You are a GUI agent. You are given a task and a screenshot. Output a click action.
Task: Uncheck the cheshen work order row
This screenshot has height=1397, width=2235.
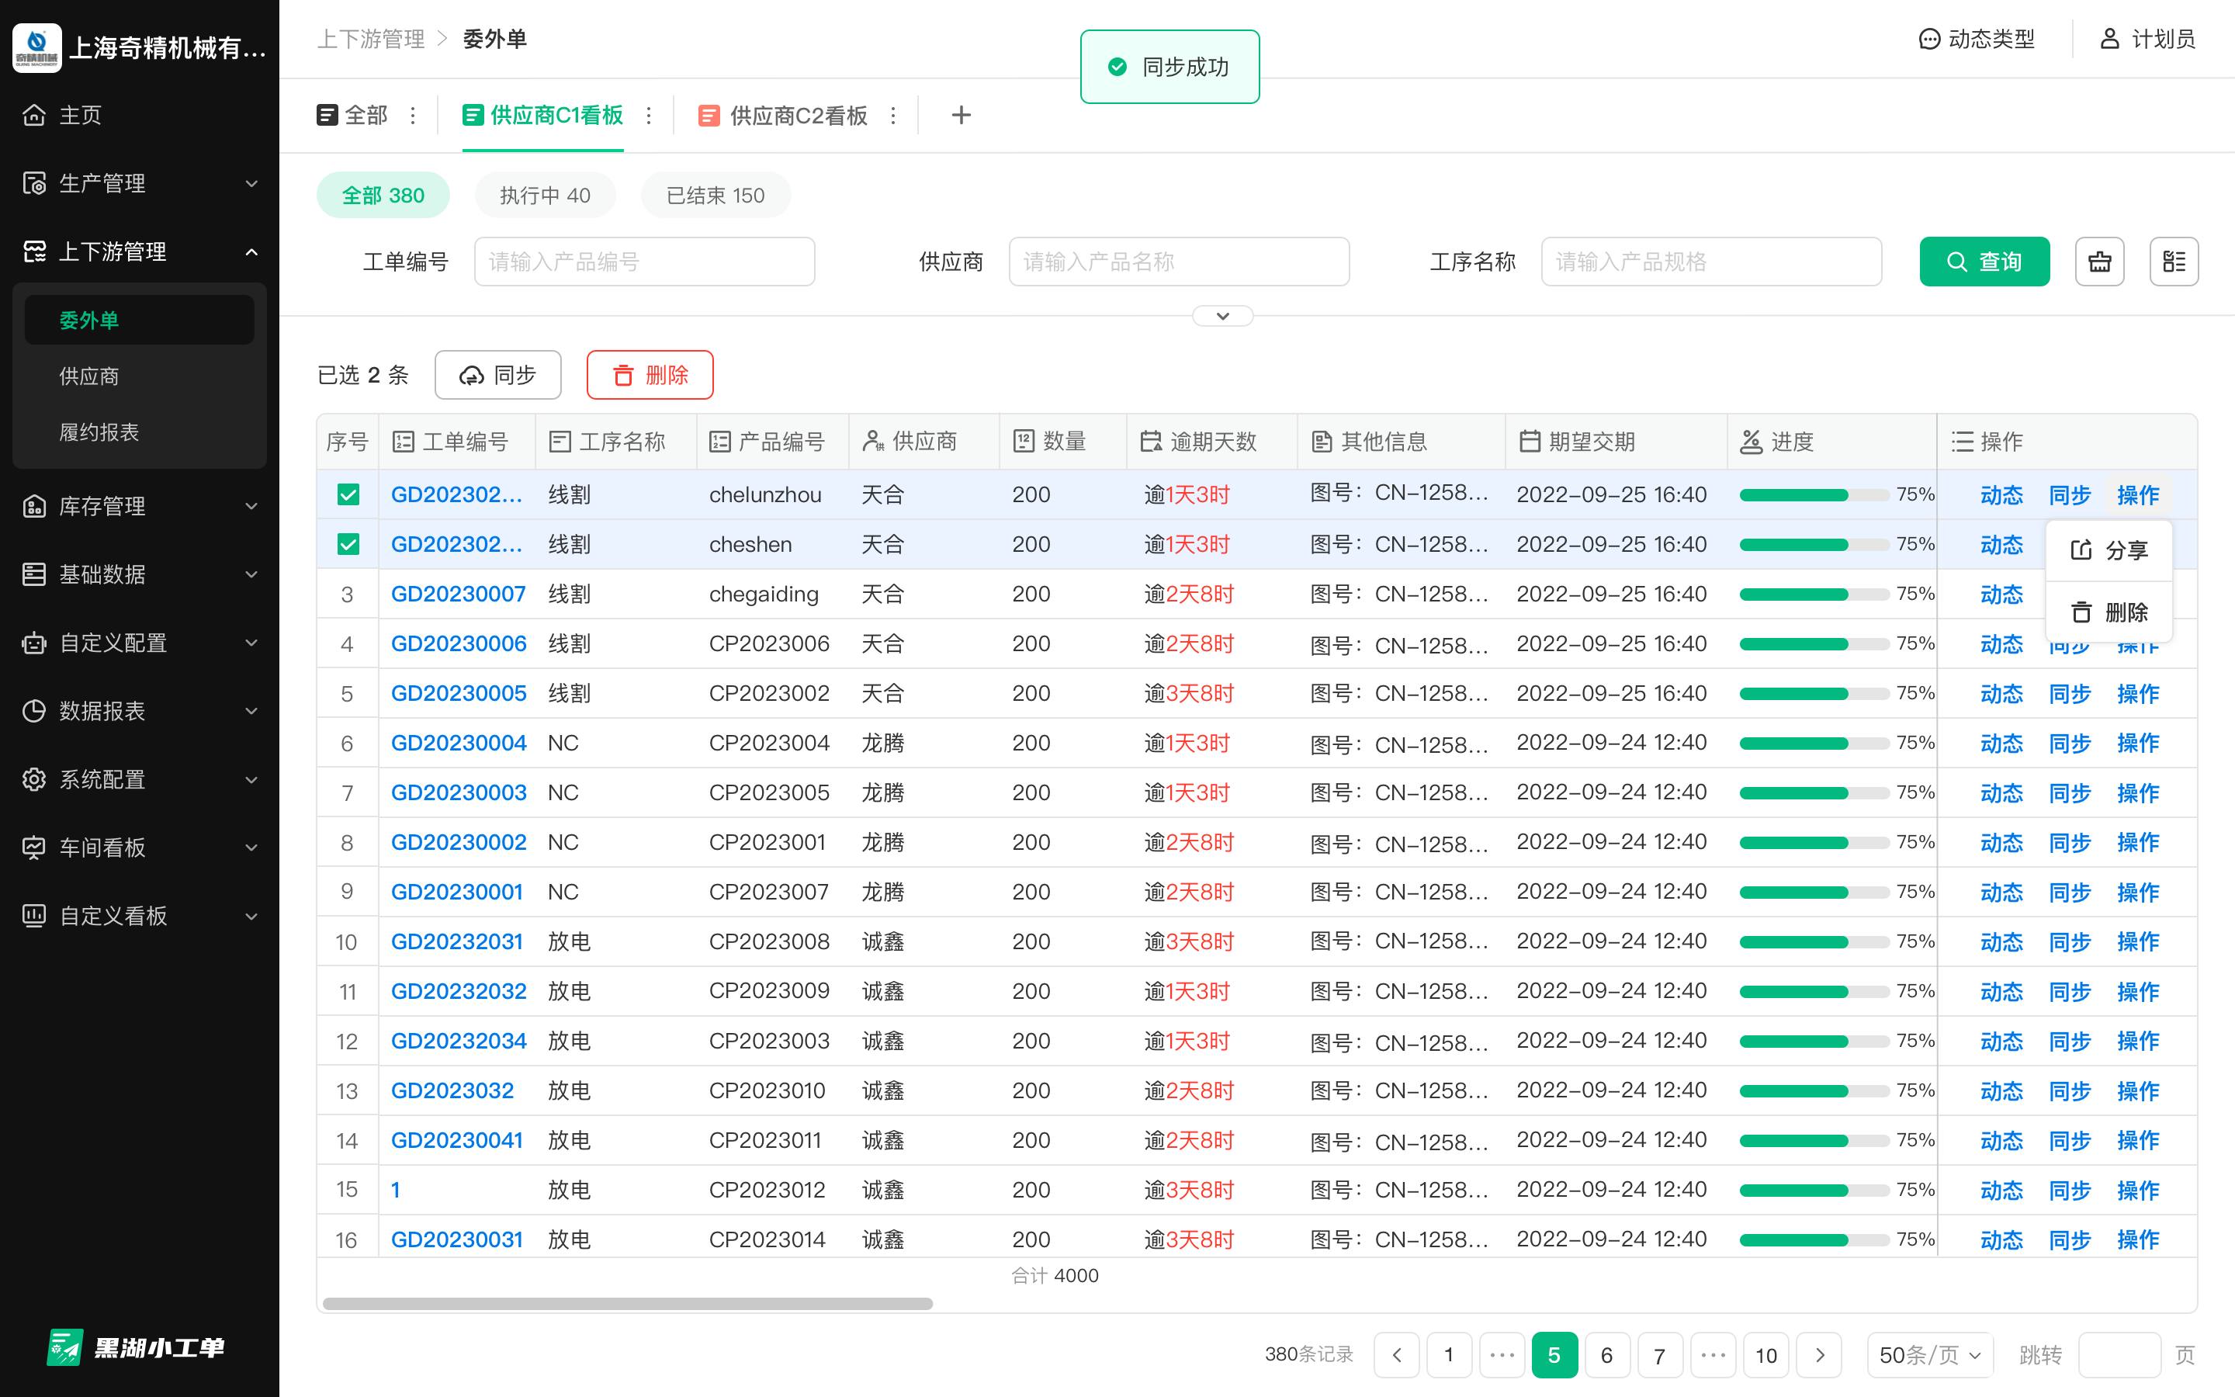[x=348, y=544]
